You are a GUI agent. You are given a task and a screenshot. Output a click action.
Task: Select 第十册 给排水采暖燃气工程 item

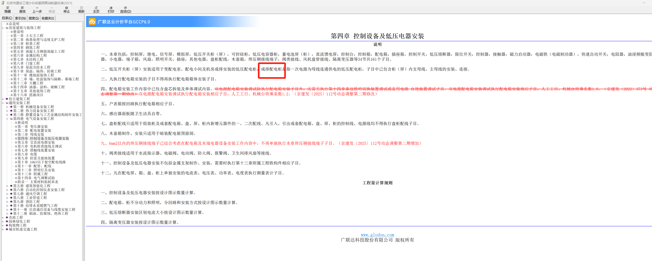coord(35,206)
